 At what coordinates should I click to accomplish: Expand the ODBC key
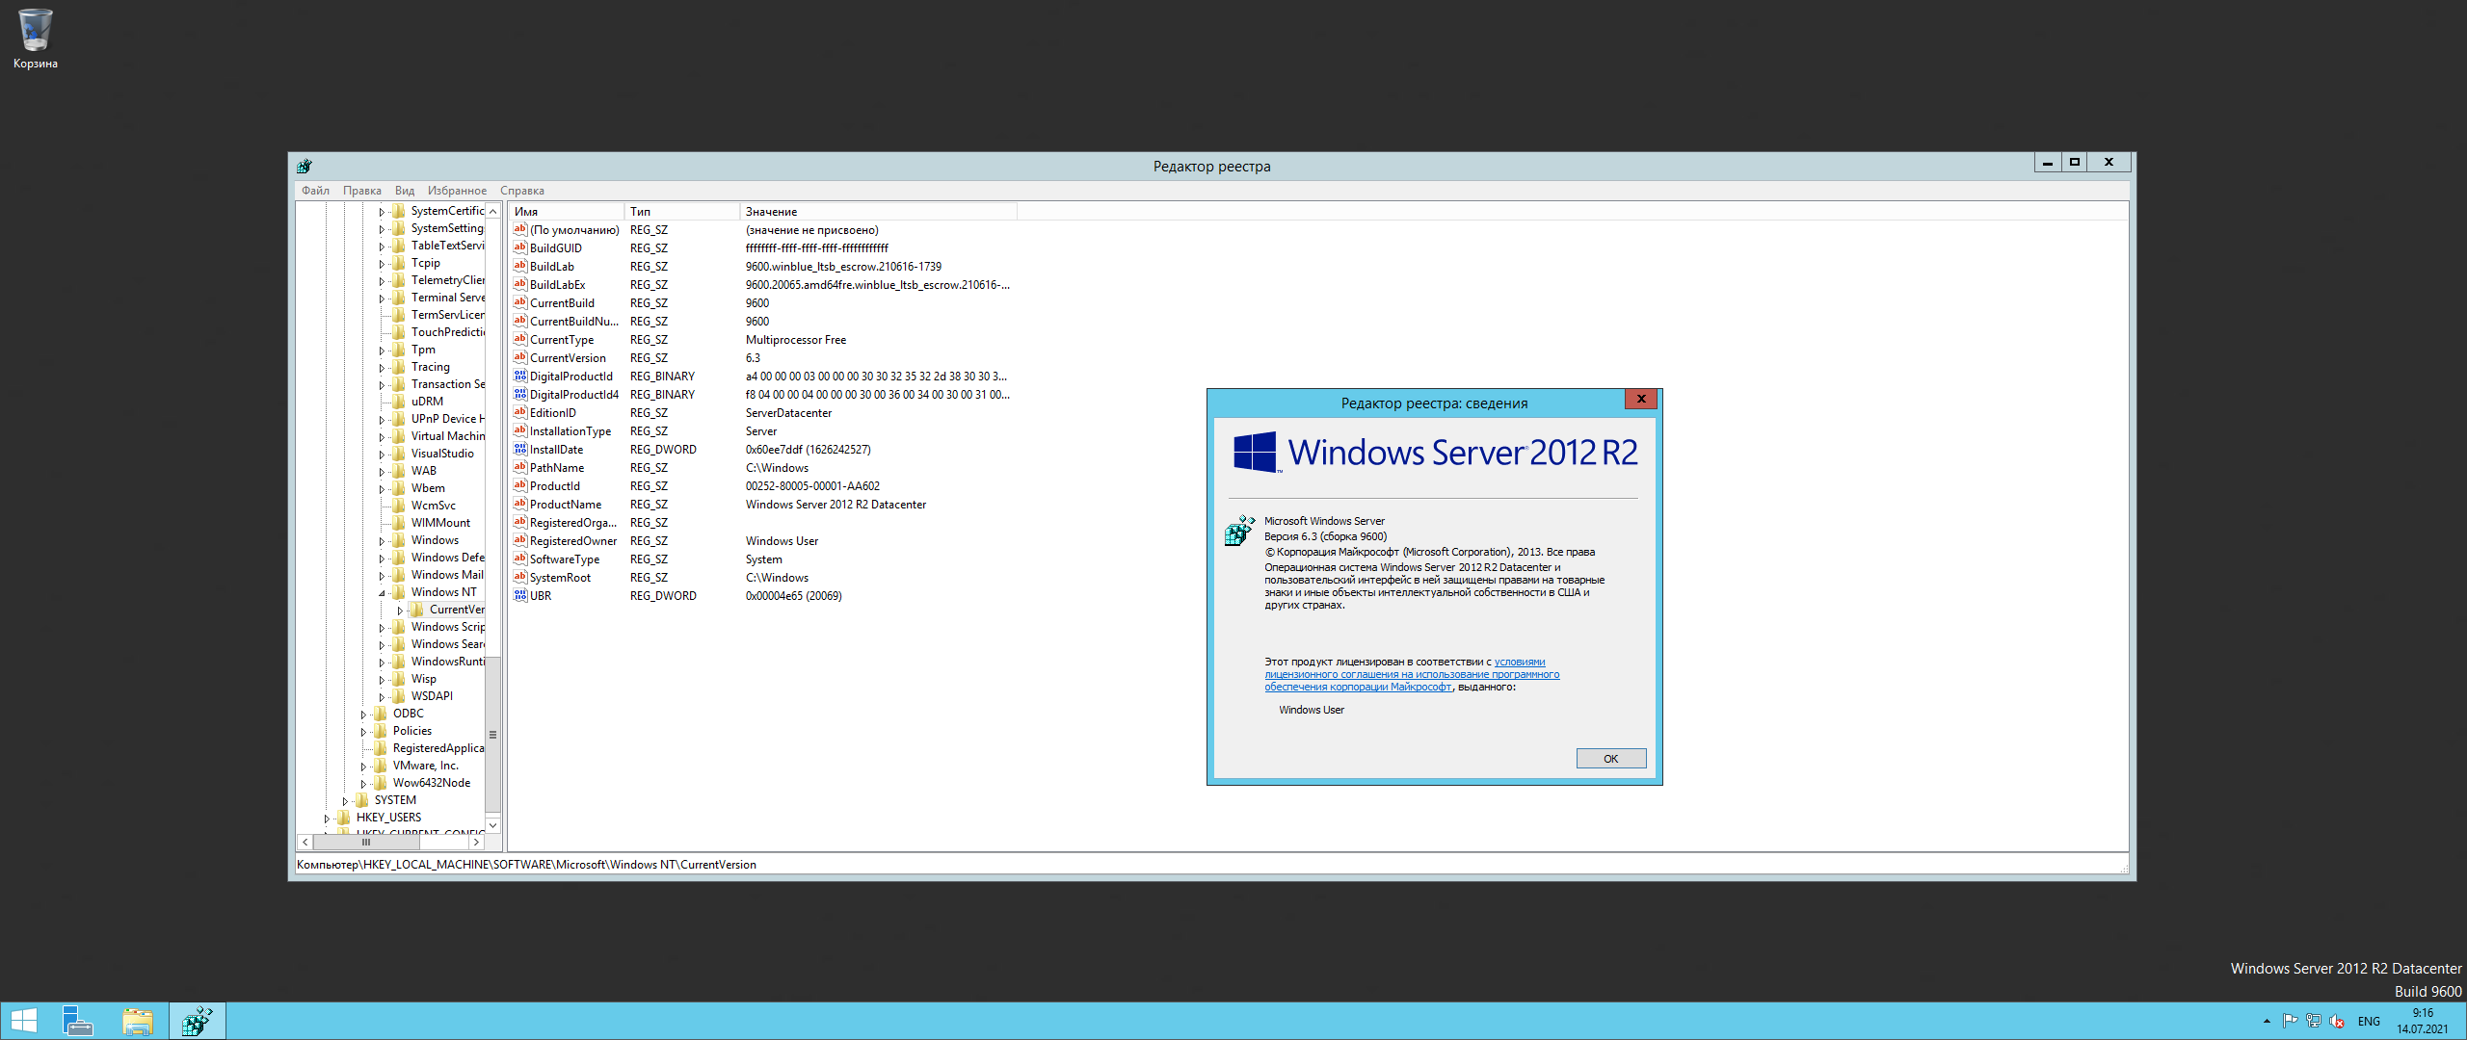pos(363,715)
